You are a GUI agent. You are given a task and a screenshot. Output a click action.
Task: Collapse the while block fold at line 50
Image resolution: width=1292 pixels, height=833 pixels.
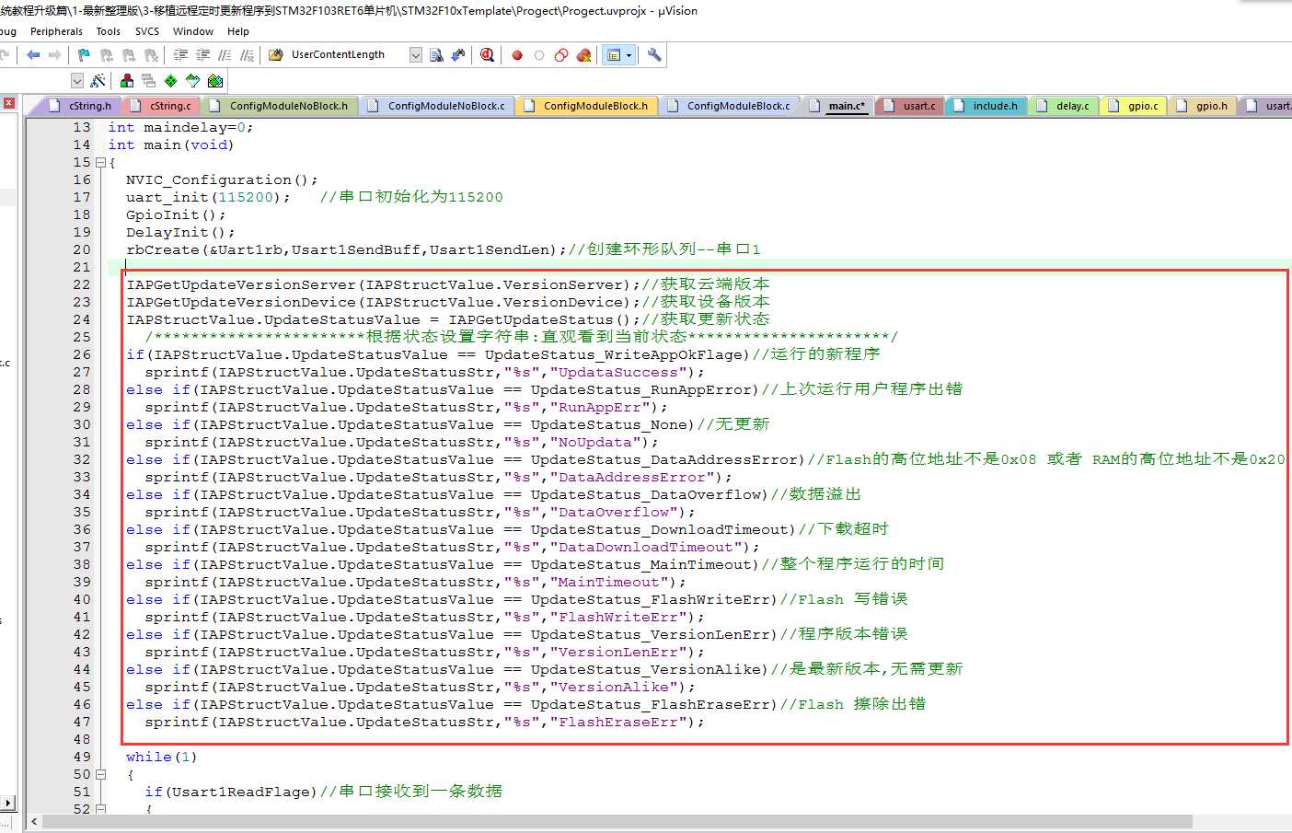(101, 774)
